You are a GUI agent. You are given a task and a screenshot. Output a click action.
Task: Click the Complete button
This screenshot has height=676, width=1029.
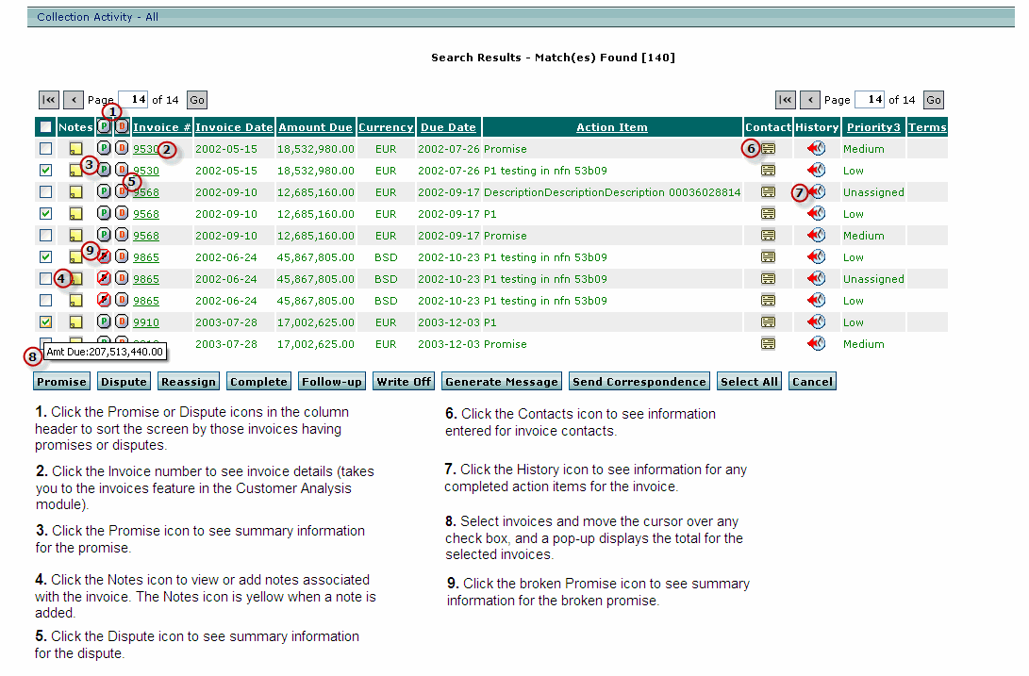pyautogui.click(x=258, y=381)
